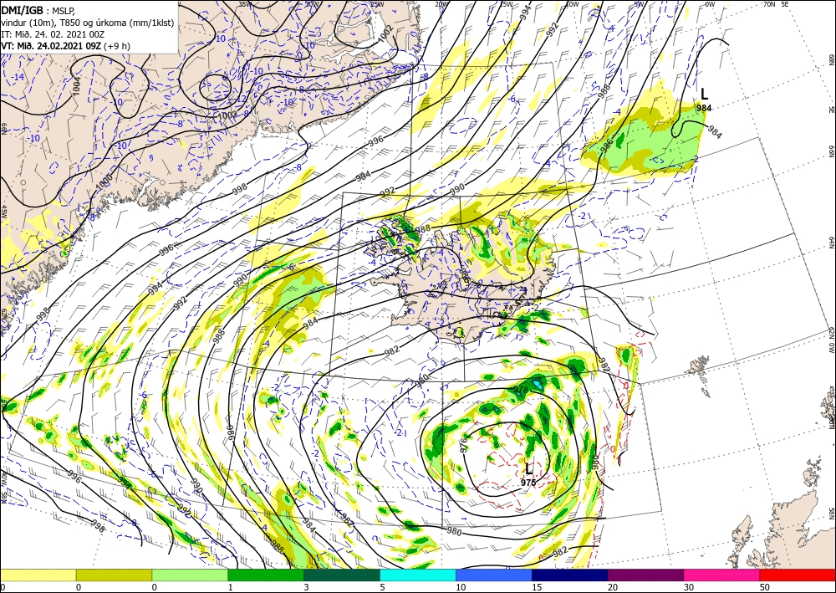This screenshot has width=836, height=593.
Task: Click the "25W" longitude label at top
Action: click(378, 4)
